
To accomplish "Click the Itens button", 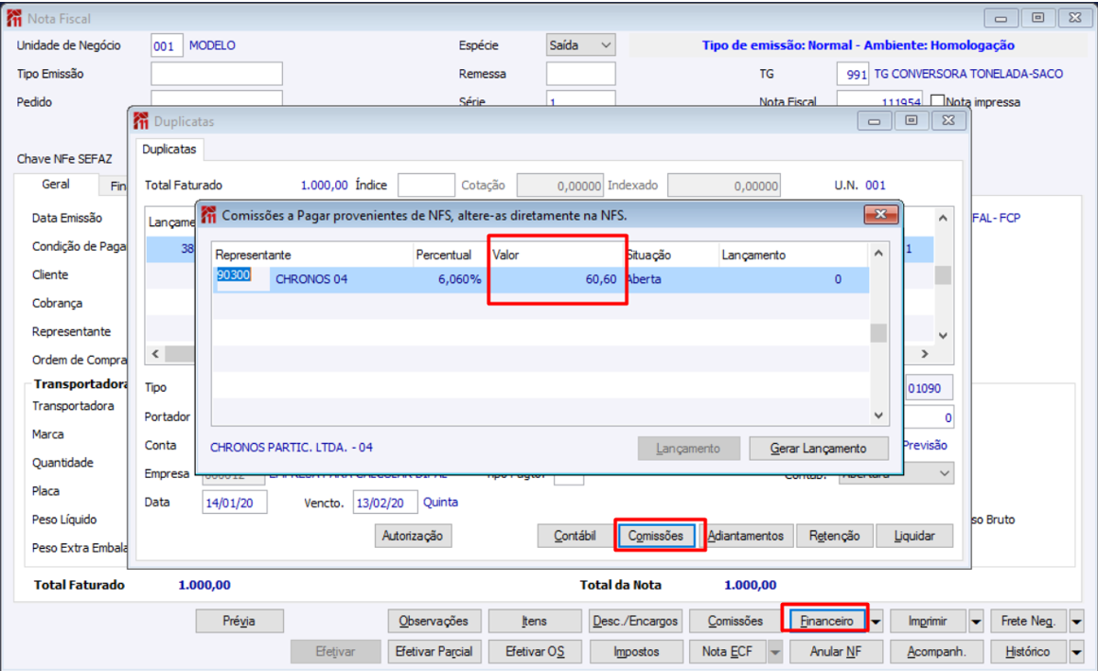I will click(534, 621).
